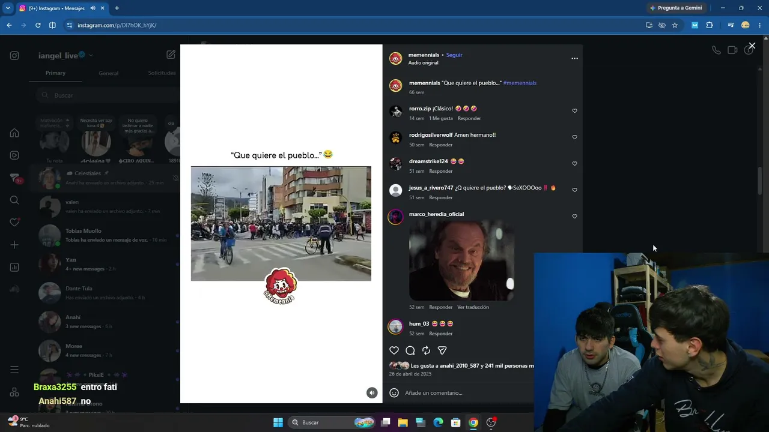Open File Explorer from the taskbar
This screenshot has height=432, width=769.
point(403,422)
